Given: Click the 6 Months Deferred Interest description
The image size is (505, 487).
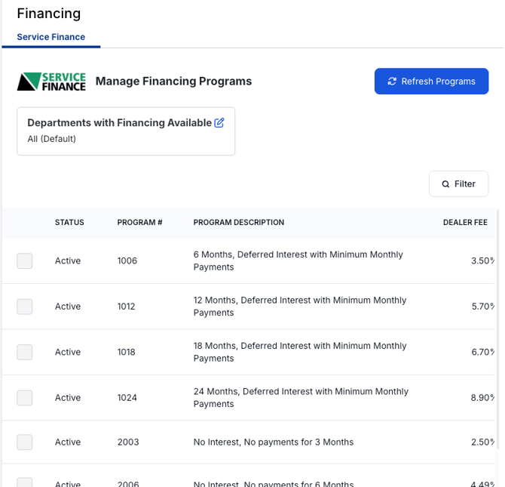Looking at the screenshot, I should coord(298,260).
